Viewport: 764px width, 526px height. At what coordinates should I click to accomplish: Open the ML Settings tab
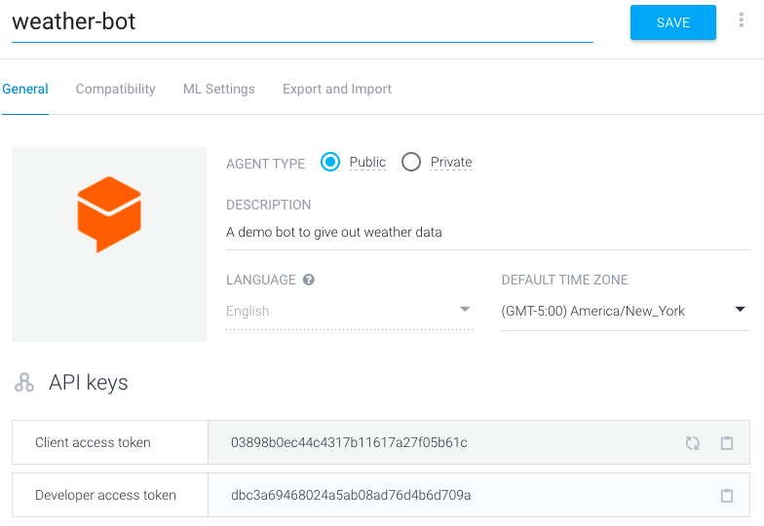218,90
